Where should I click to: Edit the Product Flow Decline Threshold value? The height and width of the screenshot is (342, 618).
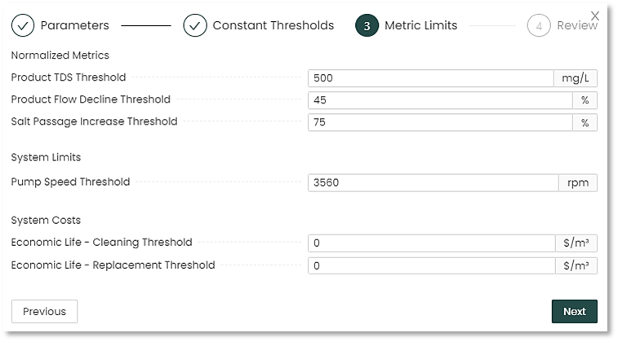point(439,100)
